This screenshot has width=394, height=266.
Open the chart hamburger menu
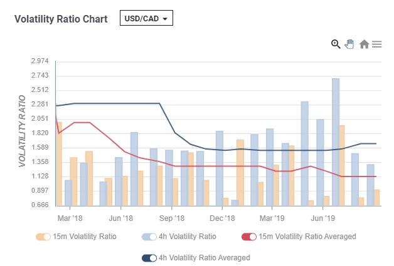[377, 44]
